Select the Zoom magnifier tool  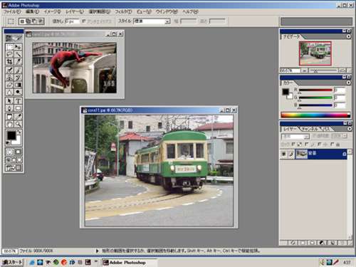18,124
